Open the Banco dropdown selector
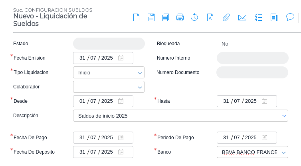This screenshot has height=166, width=301. tap(284, 152)
